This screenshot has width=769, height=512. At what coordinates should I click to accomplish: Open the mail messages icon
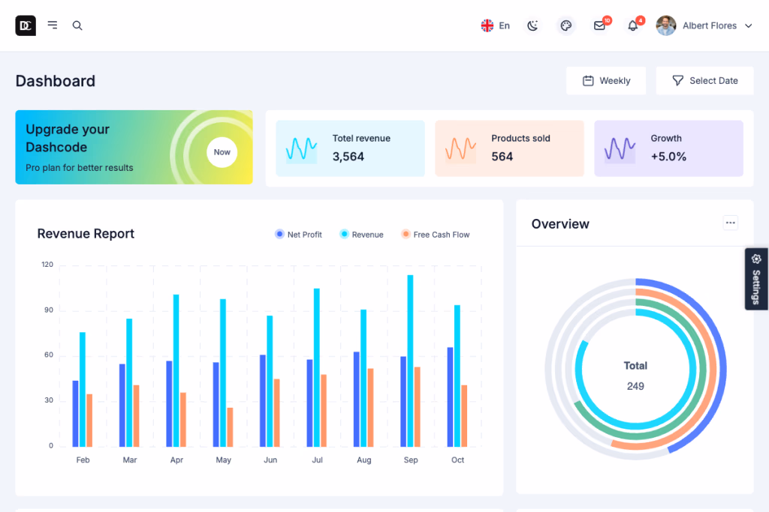pyautogui.click(x=599, y=25)
